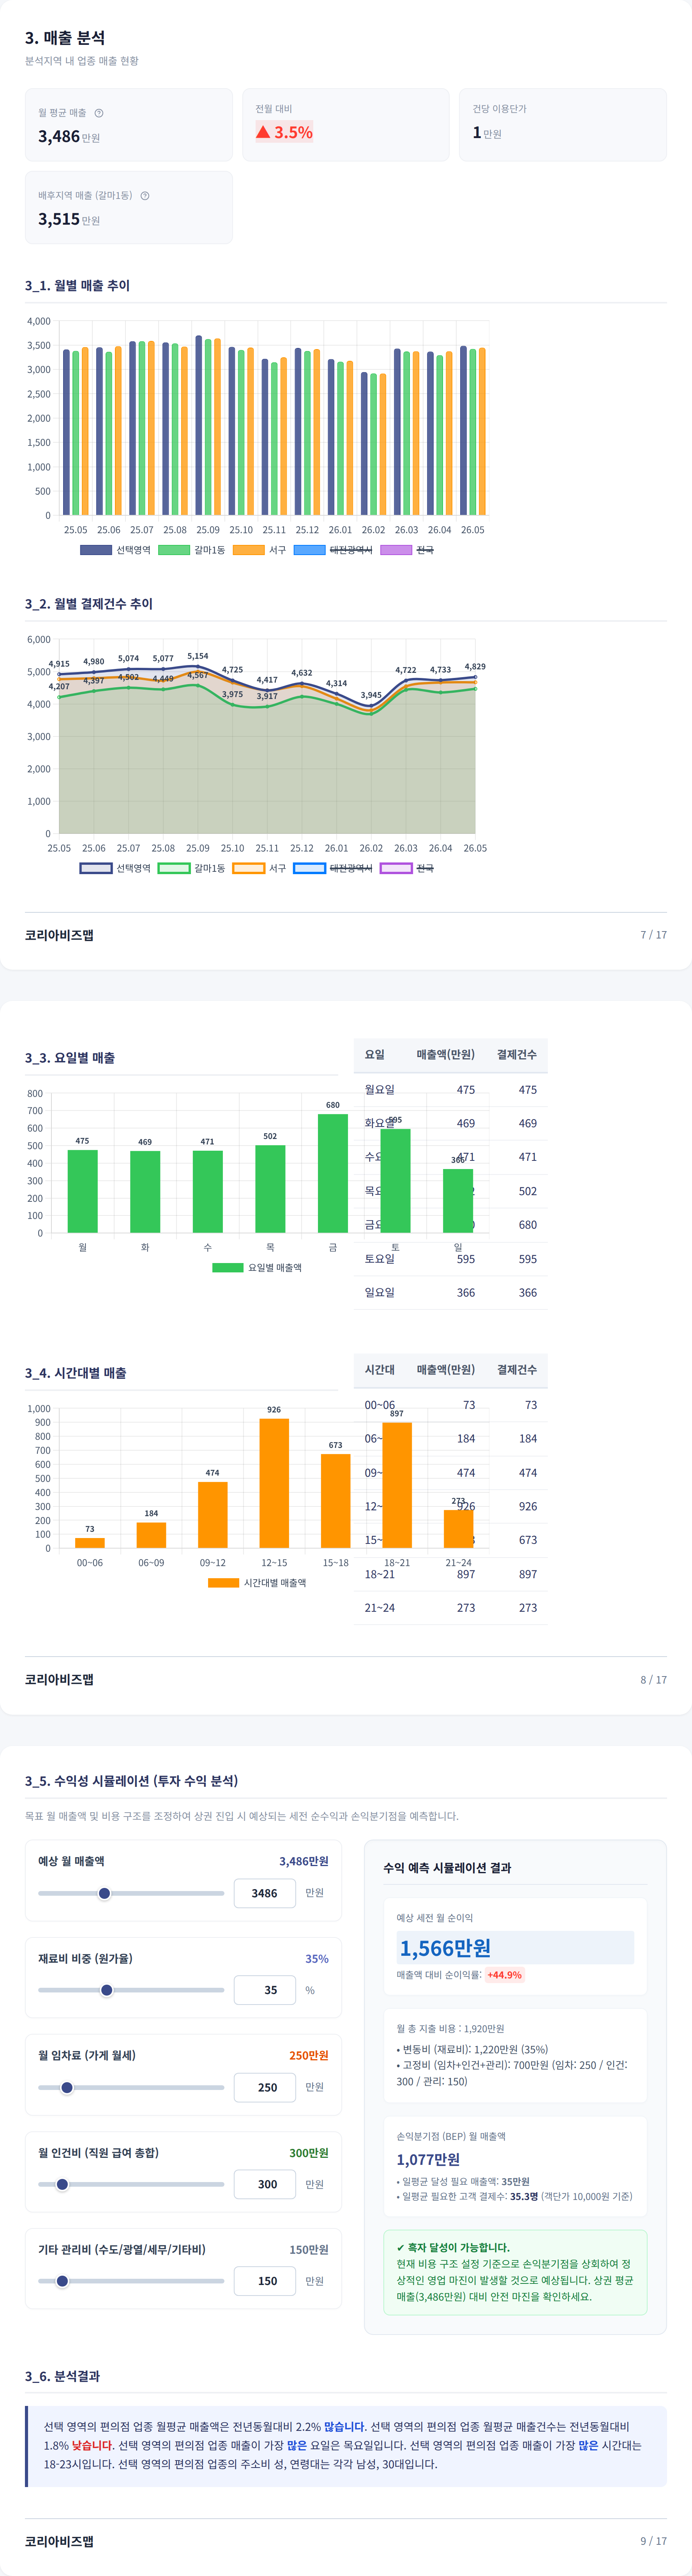Viewport: 692px width, 2576px height.
Task: Toggle 선택영역 legend in 월별 매출 추이 chart
Action: click(115, 550)
